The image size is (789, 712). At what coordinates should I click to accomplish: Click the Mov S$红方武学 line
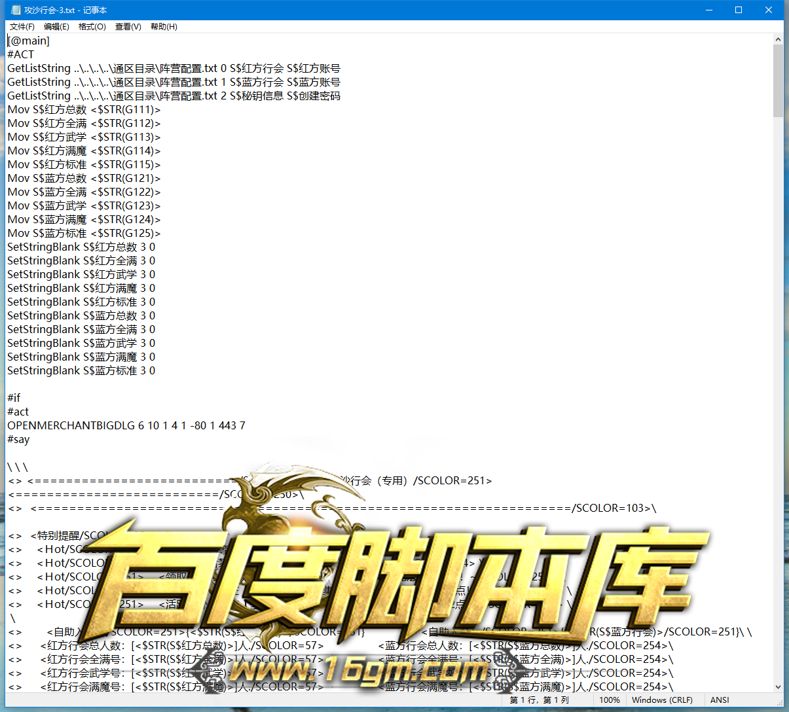point(84,137)
